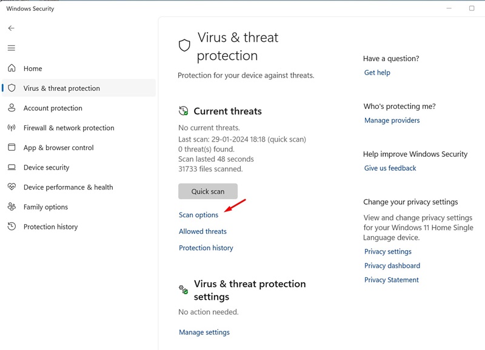Viewport: 485px width, 350px height.
Task: Open the Privacy dashboard link
Action: click(x=392, y=266)
